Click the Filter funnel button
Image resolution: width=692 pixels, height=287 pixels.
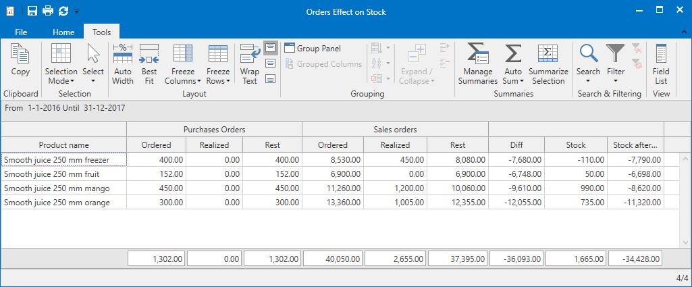(616, 64)
